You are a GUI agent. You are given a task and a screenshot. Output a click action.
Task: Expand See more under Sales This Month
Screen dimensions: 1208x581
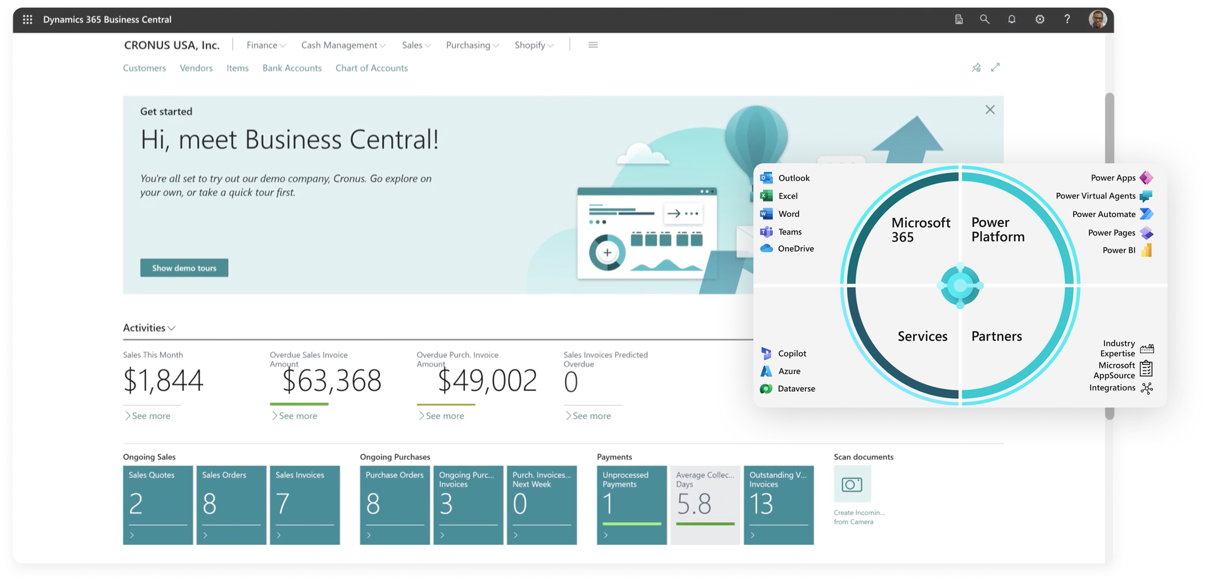(x=148, y=416)
